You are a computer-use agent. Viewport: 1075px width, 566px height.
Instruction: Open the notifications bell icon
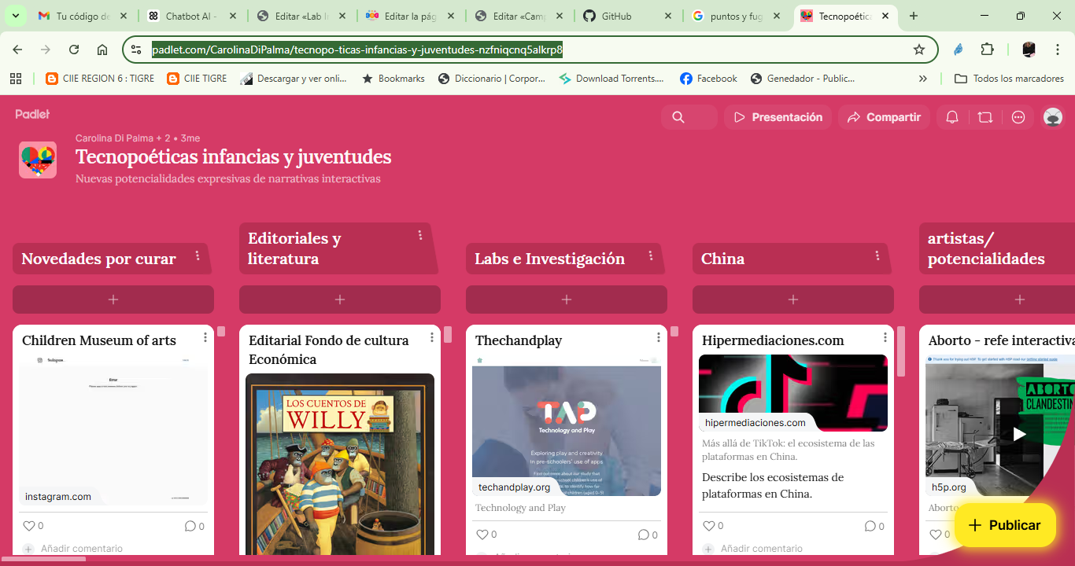[951, 116]
